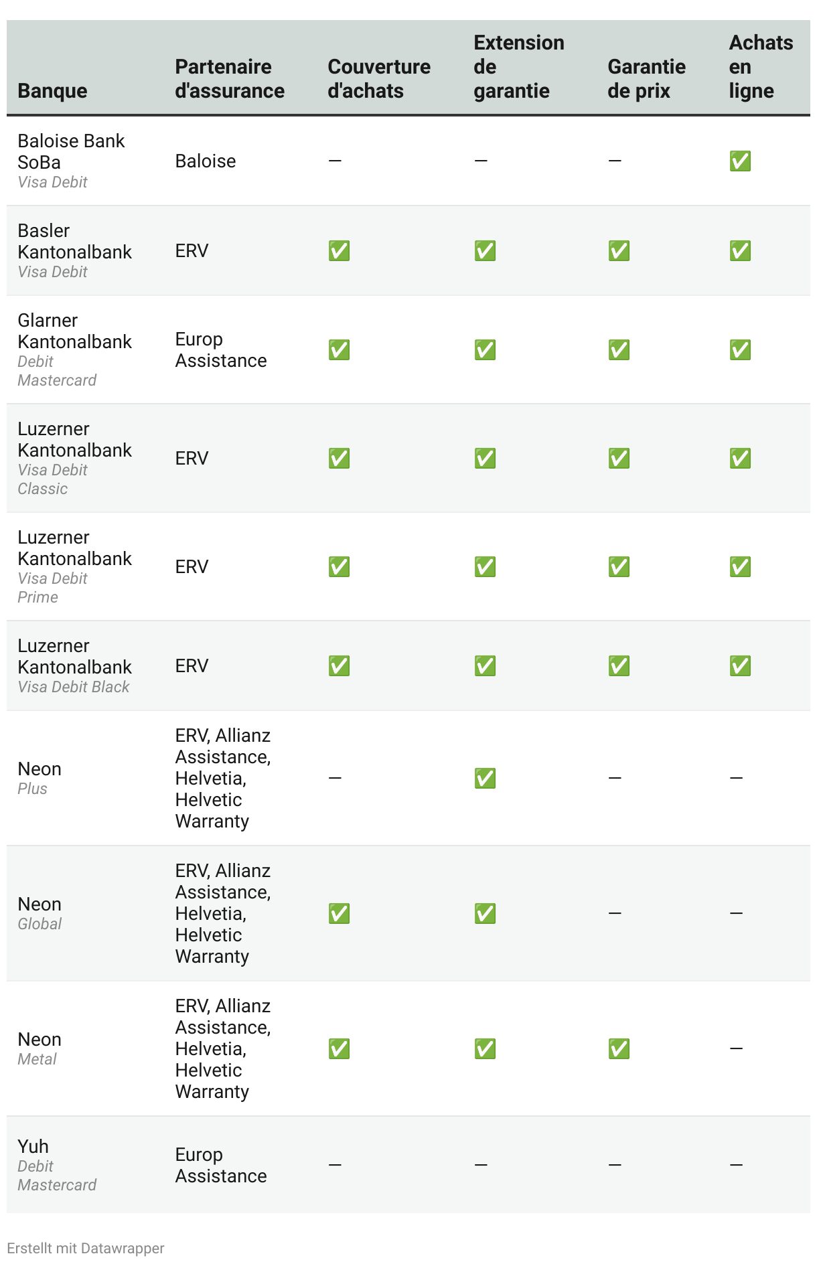Screen dimensions: 817x1264
Task: Open the Erstellt mit Datawrapper link
Action: 86,1249
